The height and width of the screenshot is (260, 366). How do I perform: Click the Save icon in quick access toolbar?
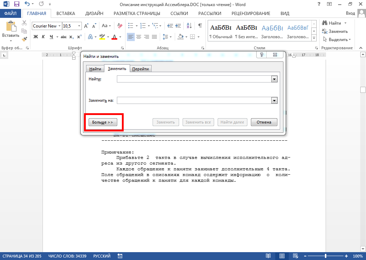coord(17,5)
